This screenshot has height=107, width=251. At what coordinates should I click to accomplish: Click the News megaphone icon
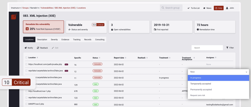(204, 8)
